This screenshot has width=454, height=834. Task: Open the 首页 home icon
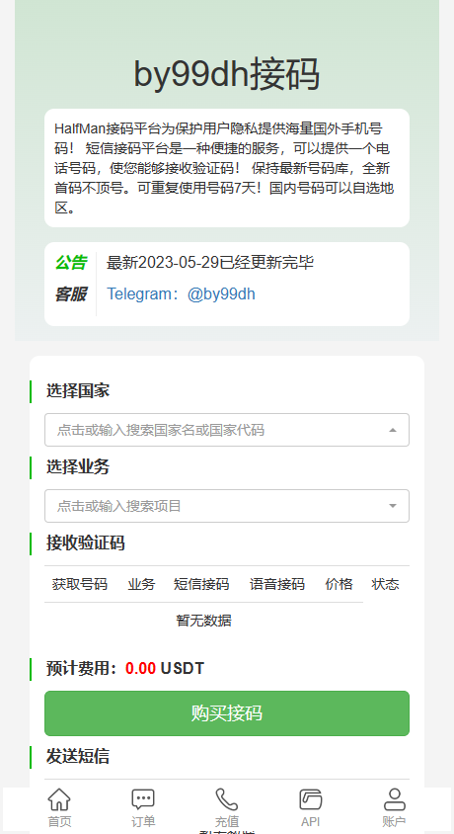click(x=59, y=799)
